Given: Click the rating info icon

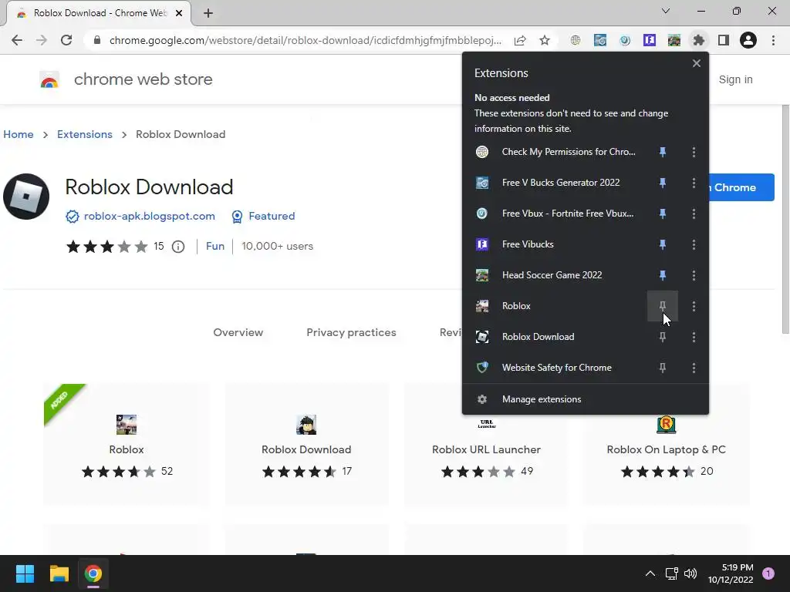Looking at the screenshot, I should pos(178,246).
